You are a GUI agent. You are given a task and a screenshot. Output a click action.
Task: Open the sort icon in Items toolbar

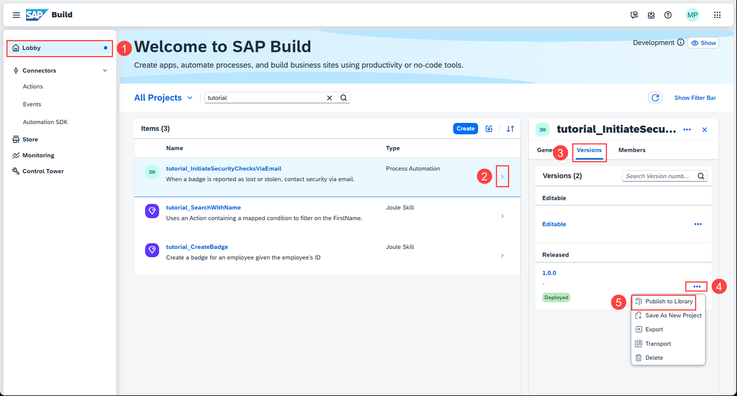(510, 129)
